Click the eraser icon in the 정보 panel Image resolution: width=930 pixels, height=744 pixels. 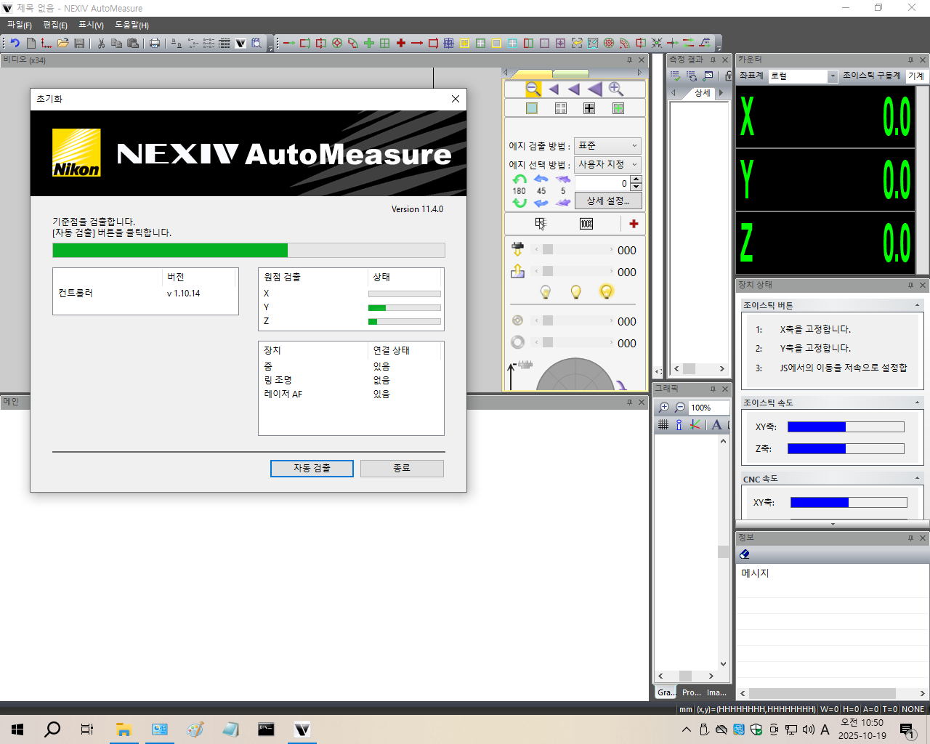745,554
